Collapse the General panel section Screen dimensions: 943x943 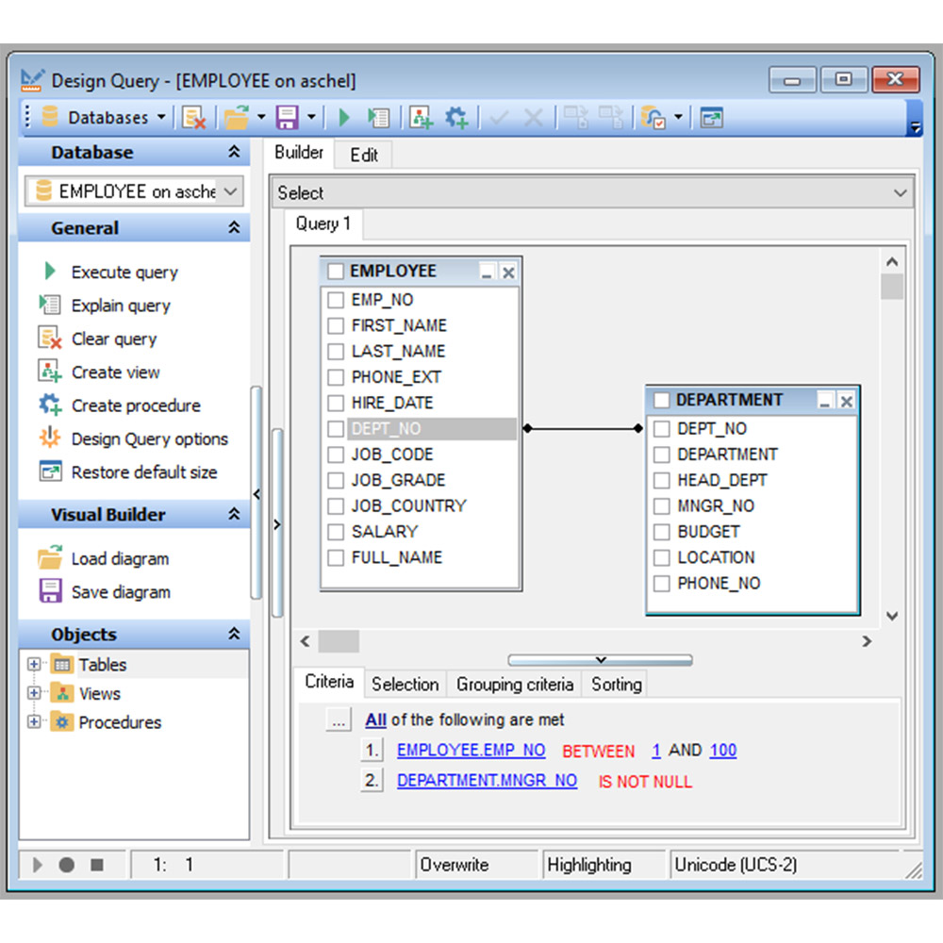pos(234,227)
